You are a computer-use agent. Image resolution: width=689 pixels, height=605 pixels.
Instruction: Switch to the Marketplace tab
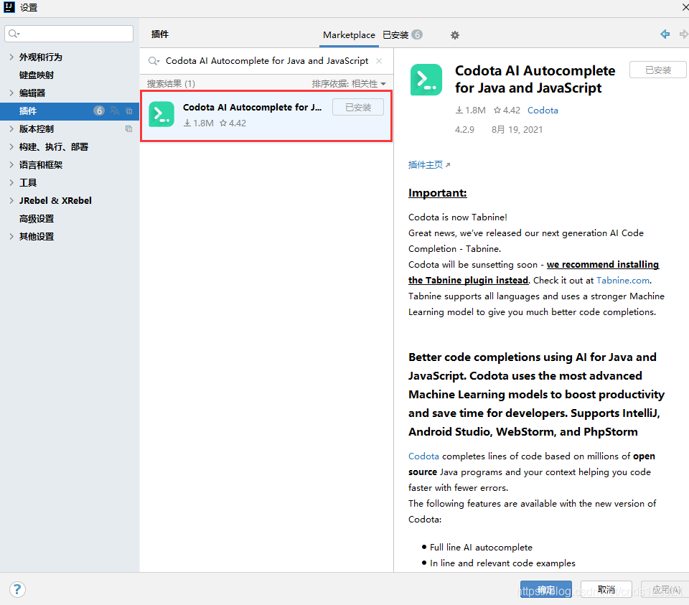coord(349,34)
